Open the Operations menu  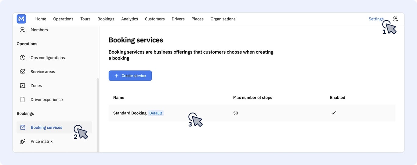(63, 19)
